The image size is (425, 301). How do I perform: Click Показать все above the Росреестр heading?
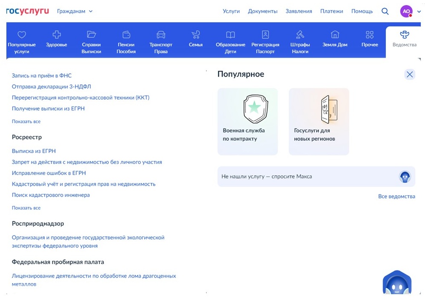coord(26,121)
